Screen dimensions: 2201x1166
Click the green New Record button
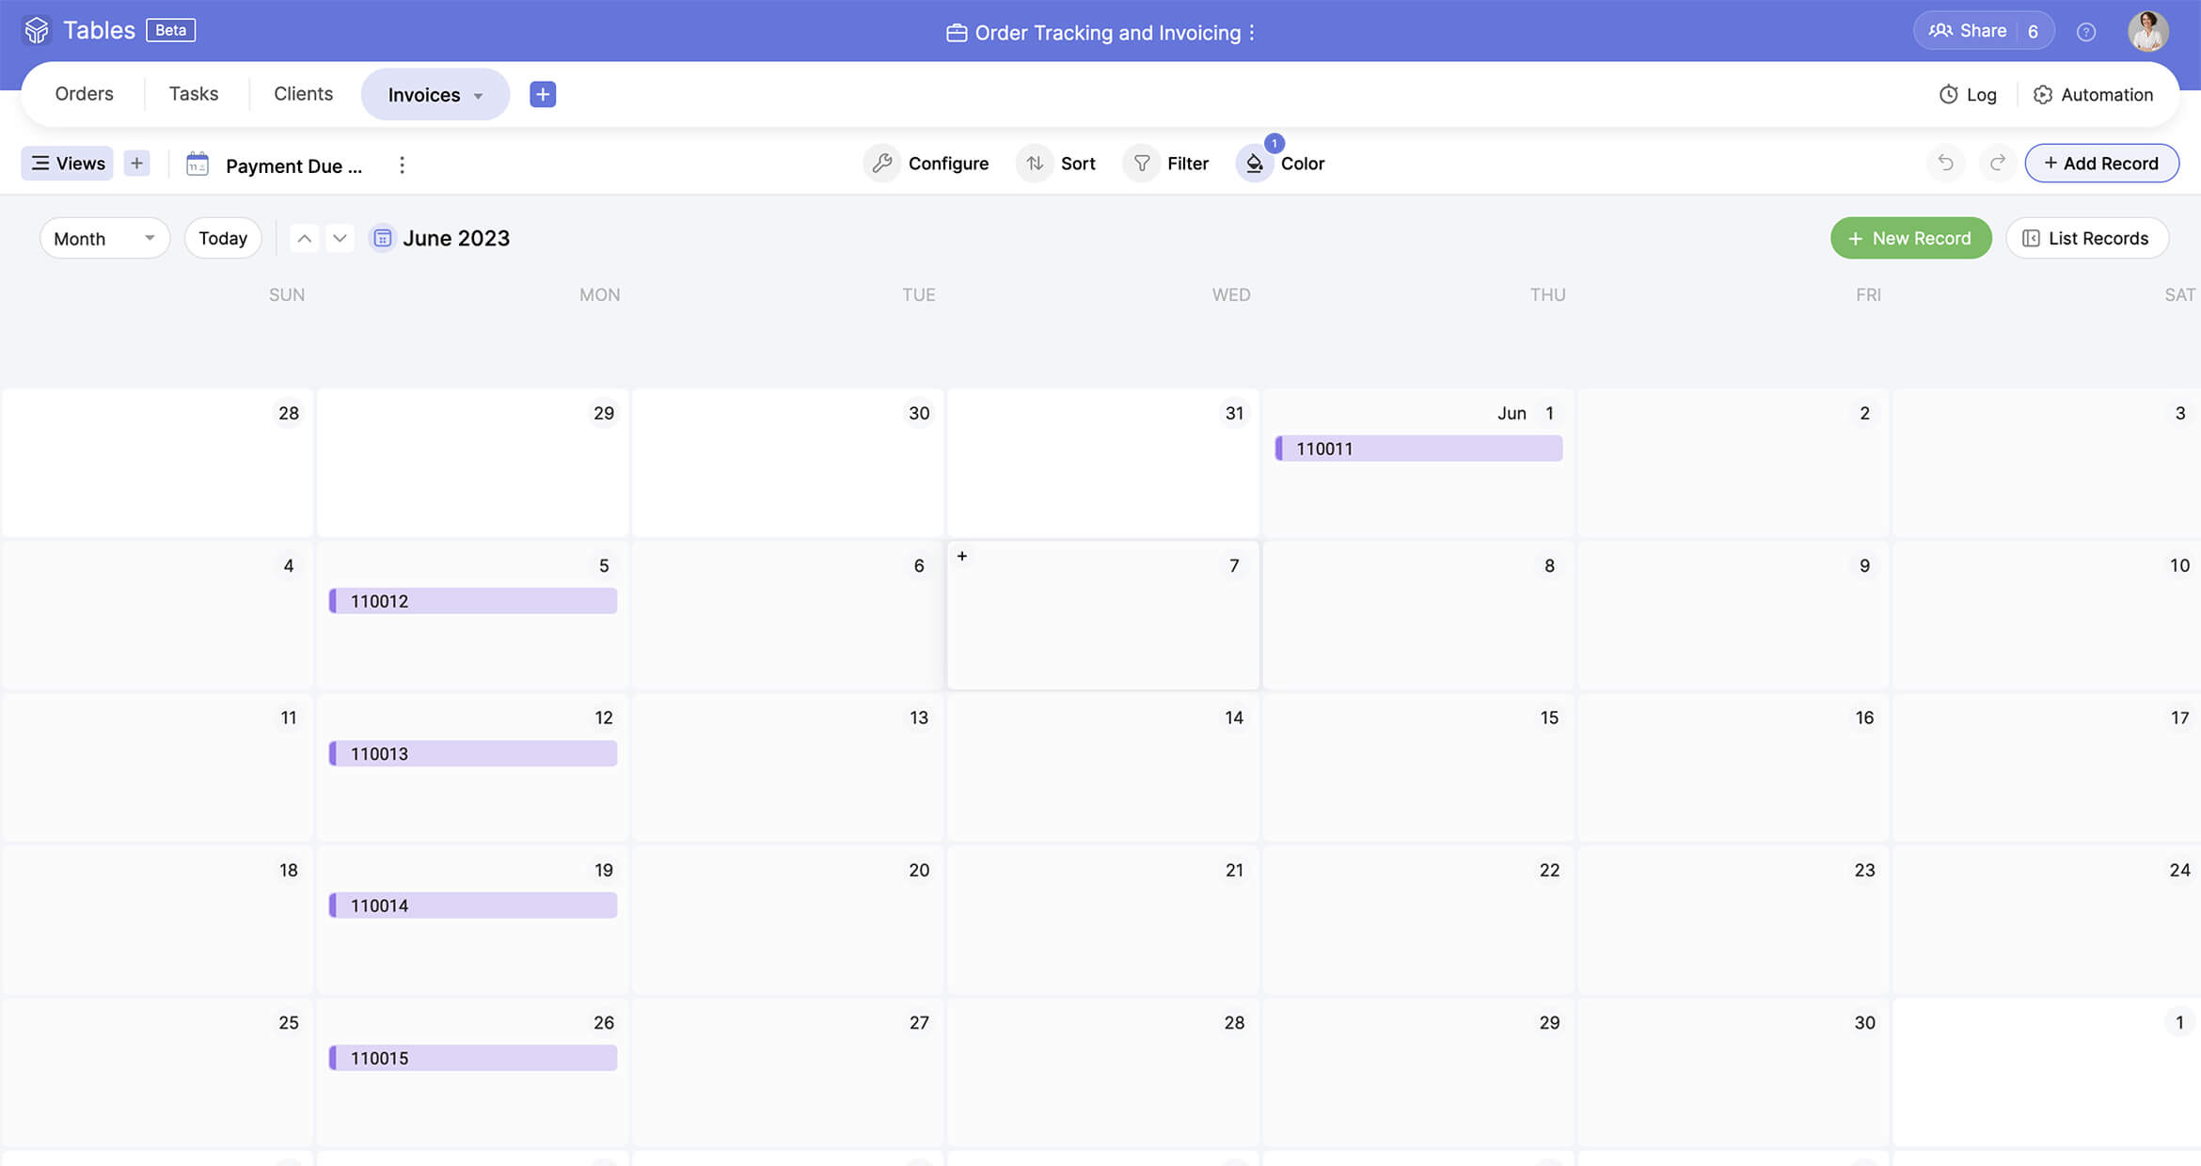[x=1910, y=239]
